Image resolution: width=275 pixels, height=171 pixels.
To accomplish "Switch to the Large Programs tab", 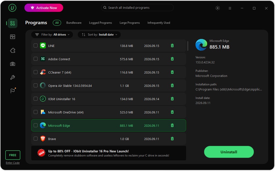I will point(130,23).
